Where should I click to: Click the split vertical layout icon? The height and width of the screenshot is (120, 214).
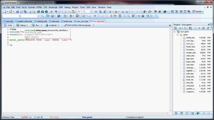pos(185,12)
